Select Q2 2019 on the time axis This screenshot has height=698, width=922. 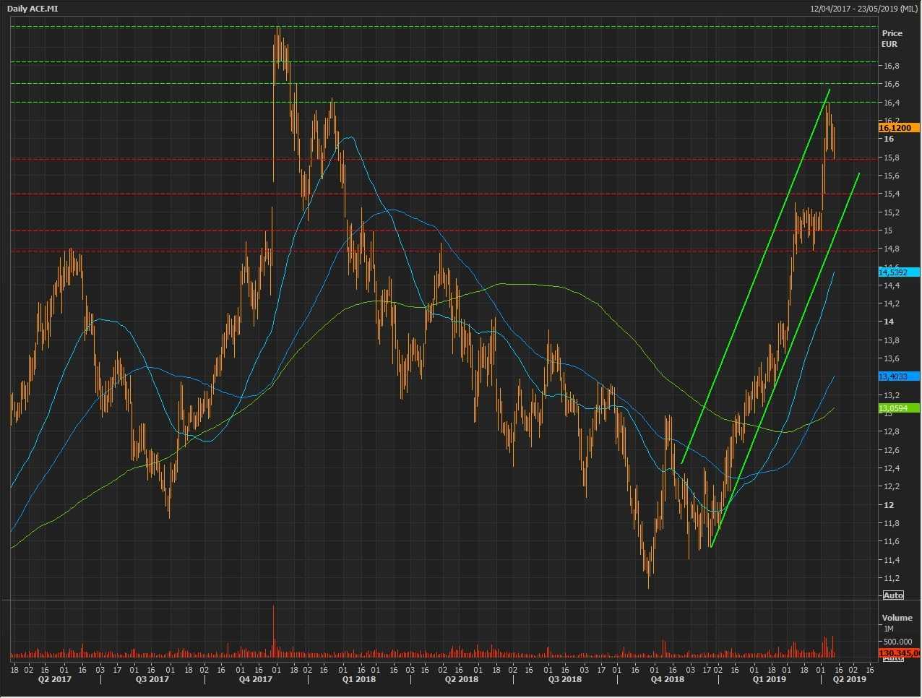coord(849,679)
